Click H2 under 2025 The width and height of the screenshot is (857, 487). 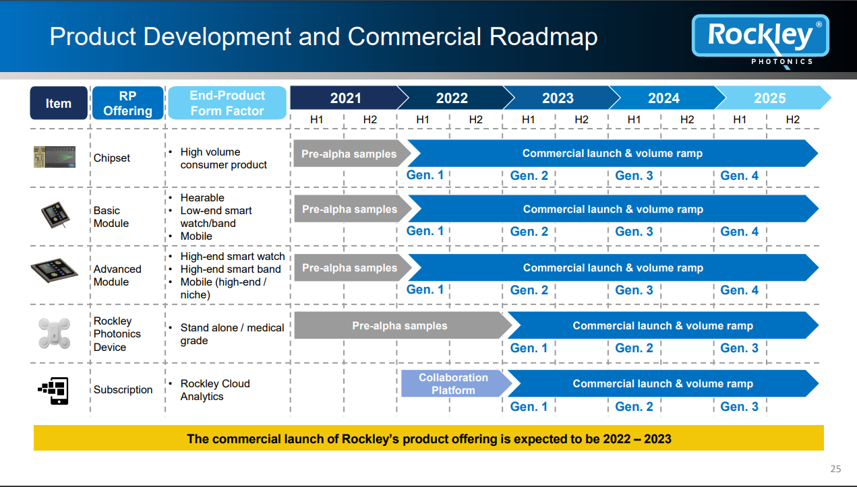pos(793,120)
